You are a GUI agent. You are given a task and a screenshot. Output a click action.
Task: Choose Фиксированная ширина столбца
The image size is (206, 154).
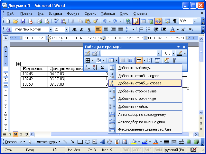(x=145, y=129)
